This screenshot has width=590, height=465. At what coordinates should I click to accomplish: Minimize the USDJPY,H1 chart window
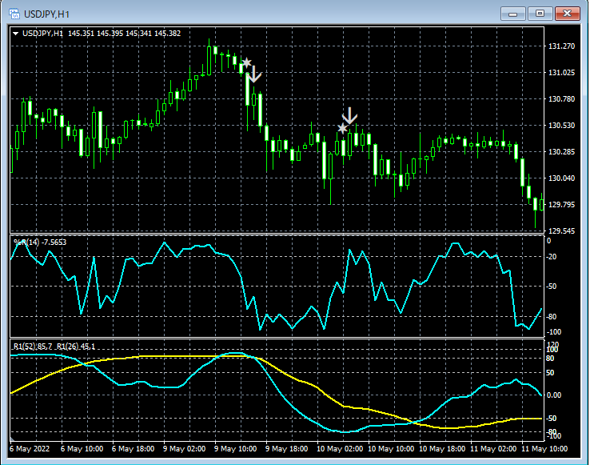pyautogui.click(x=513, y=14)
